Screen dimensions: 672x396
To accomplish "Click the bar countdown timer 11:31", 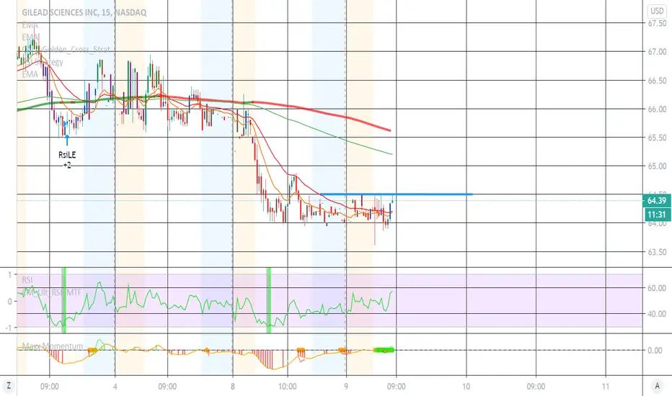I will [657, 215].
